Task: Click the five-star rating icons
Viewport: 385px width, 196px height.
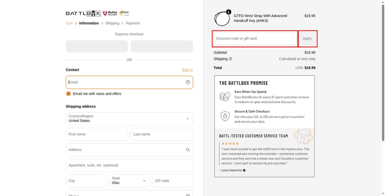Action: (230, 144)
